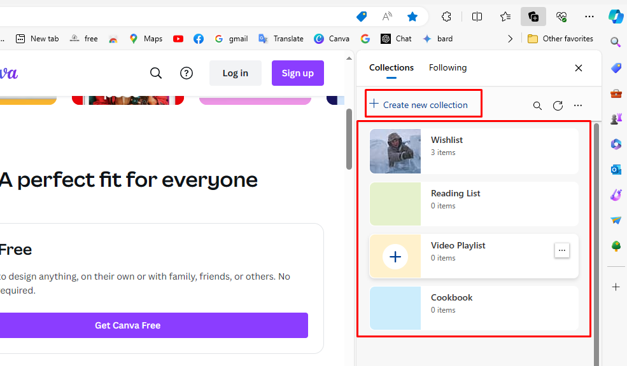Image resolution: width=627 pixels, height=366 pixels.
Task: Search within collections using the magnifier icon
Action: 537,105
